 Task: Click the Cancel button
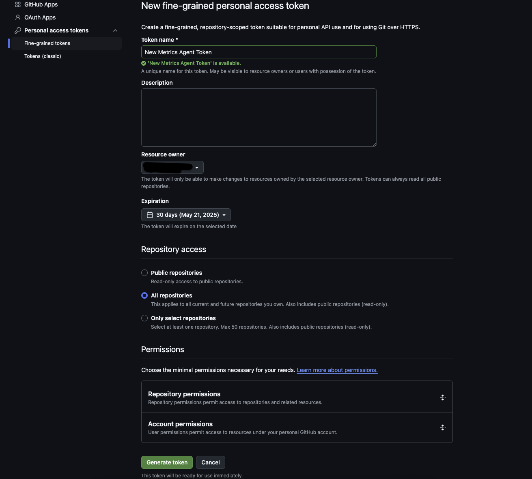point(211,462)
